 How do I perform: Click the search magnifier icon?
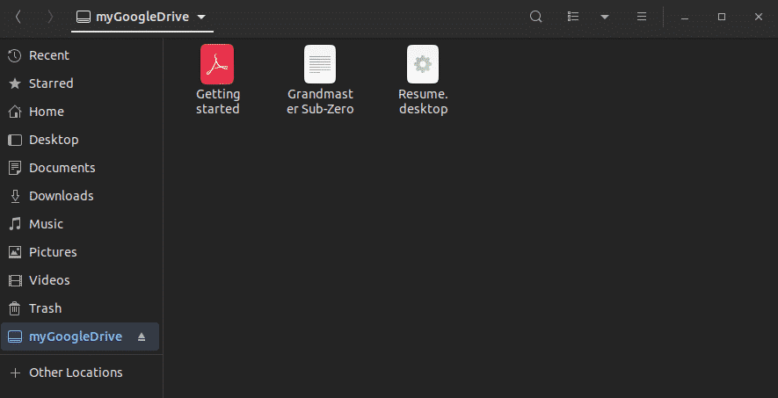tap(536, 17)
